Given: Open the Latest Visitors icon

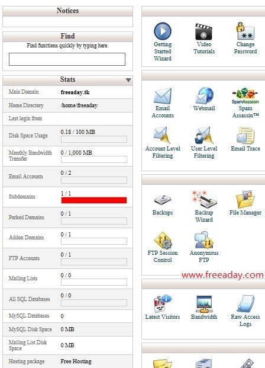Looking at the screenshot, I should coord(163,303).
